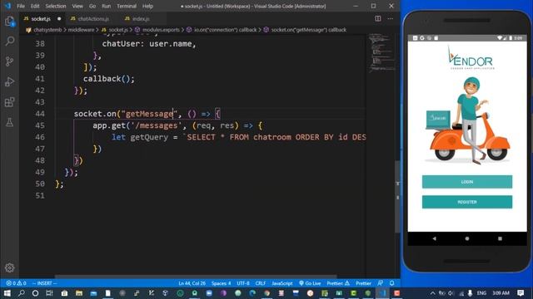Open the View menu
Viewport: 533px width, 299px height.
(77, 6)
